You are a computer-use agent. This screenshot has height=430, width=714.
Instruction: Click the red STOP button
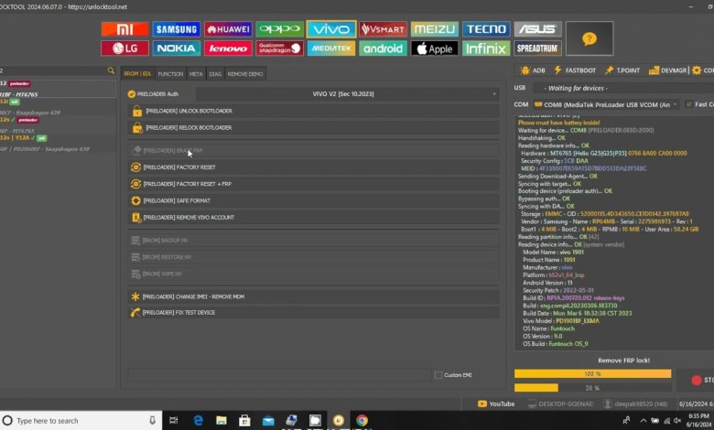click(697, 380)
